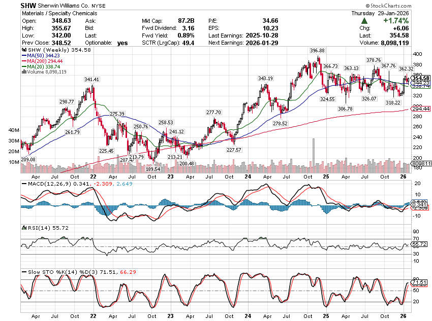Click the 354.58 current price tag
The image size is (432, 321).
pos(421,78)
